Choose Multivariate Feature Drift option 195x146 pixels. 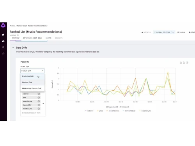tap(32, 88)
